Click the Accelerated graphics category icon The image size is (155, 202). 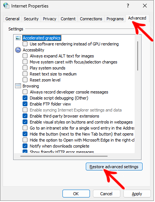coord(18,38)
